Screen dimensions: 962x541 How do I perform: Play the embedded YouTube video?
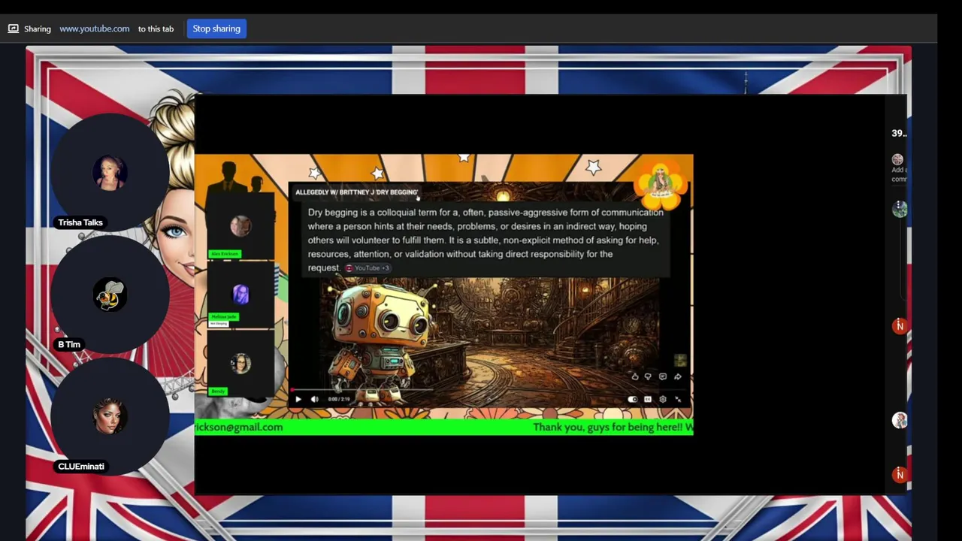(298, 399)
